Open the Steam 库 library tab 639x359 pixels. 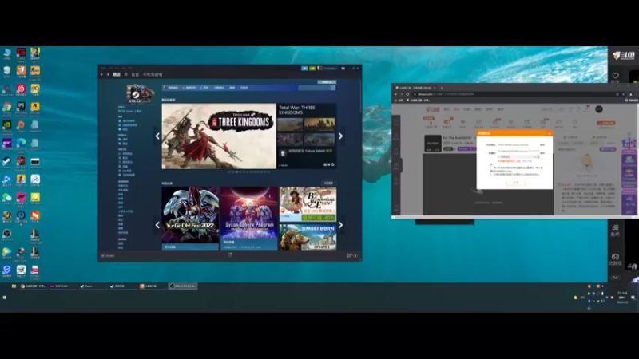point(126,74)
